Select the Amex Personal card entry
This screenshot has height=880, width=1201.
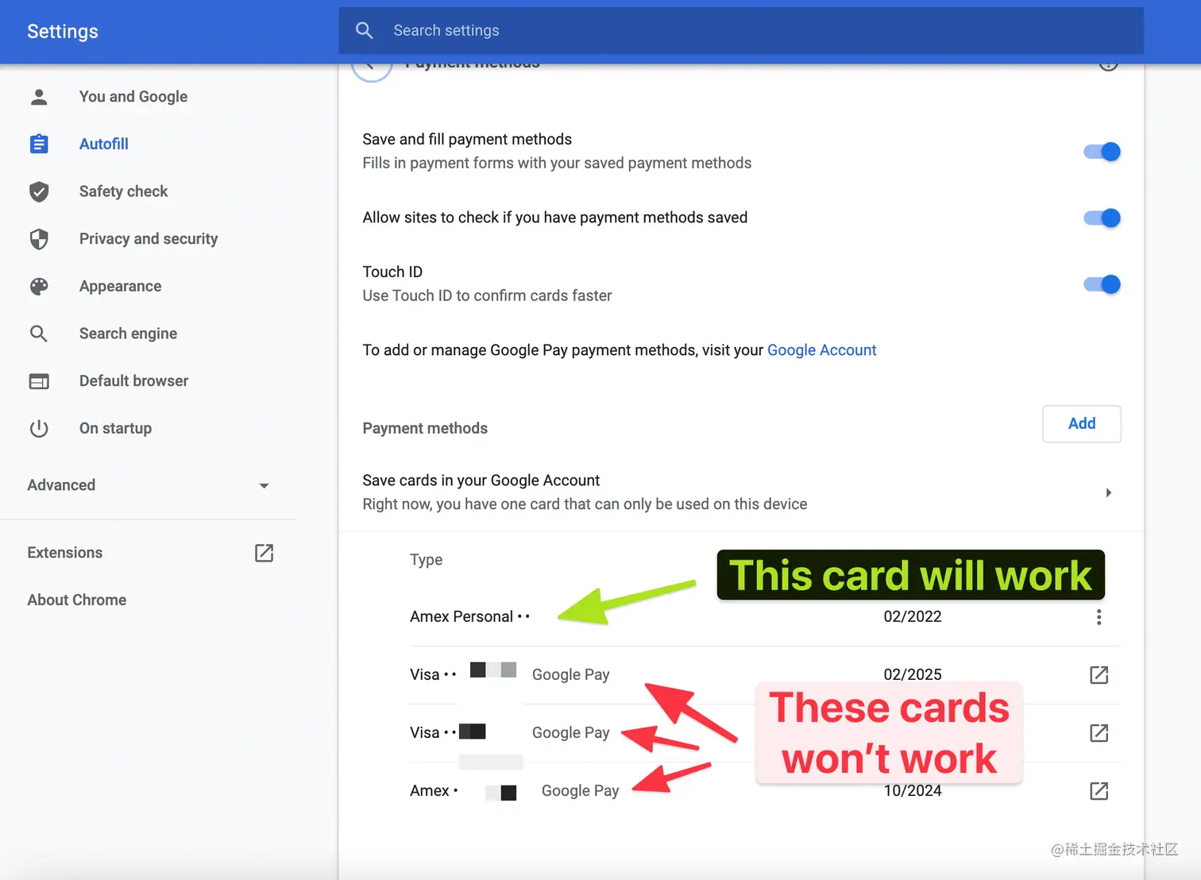(469, 617)
